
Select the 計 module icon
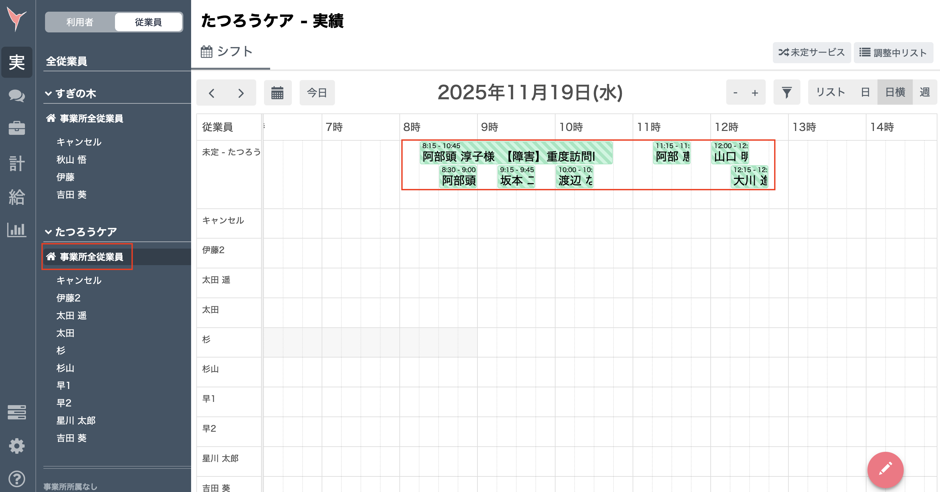click(x=17, y=164)
